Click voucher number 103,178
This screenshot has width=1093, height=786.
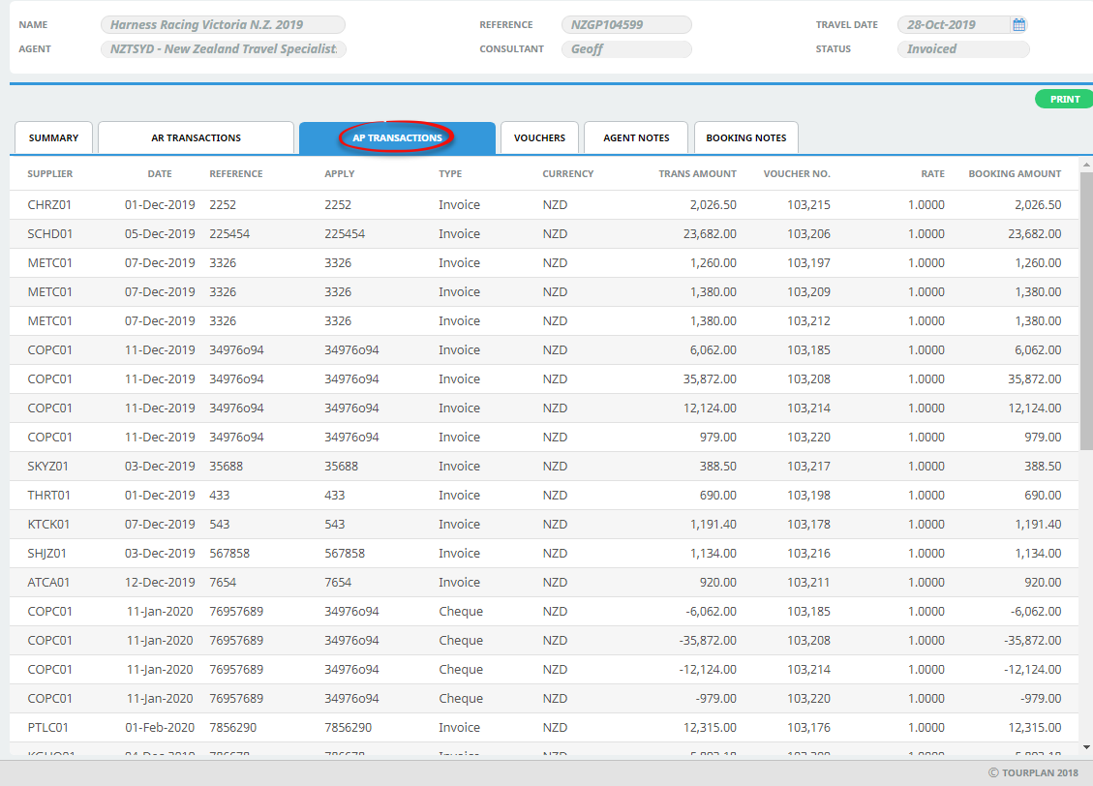coord(808,525)
